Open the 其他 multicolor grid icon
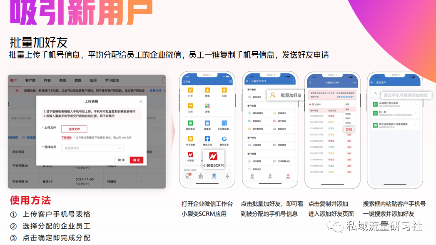Image resolution: width=436 pixels, height=245 pixels. [207, 106]
